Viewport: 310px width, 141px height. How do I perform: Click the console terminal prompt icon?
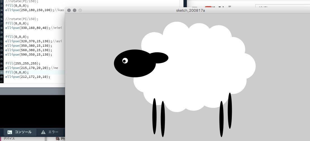(x=10, y=132)
